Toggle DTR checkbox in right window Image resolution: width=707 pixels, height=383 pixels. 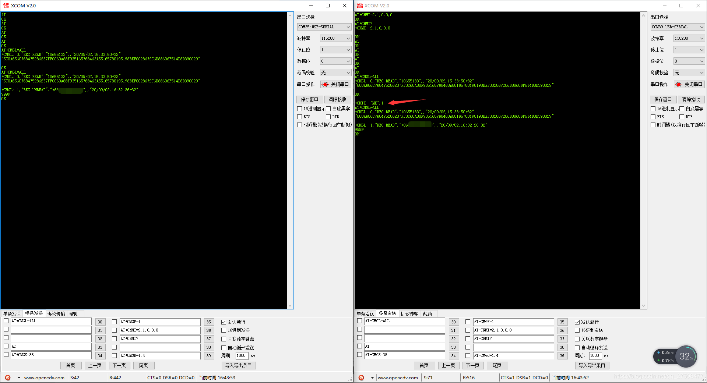(682, 117)
